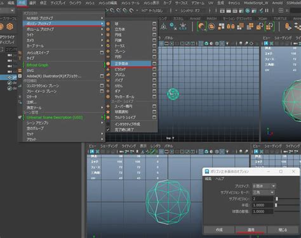Click the サブディビジョン value field
The height and width of the screenshot is (238, 301).
tap(262, 199)
